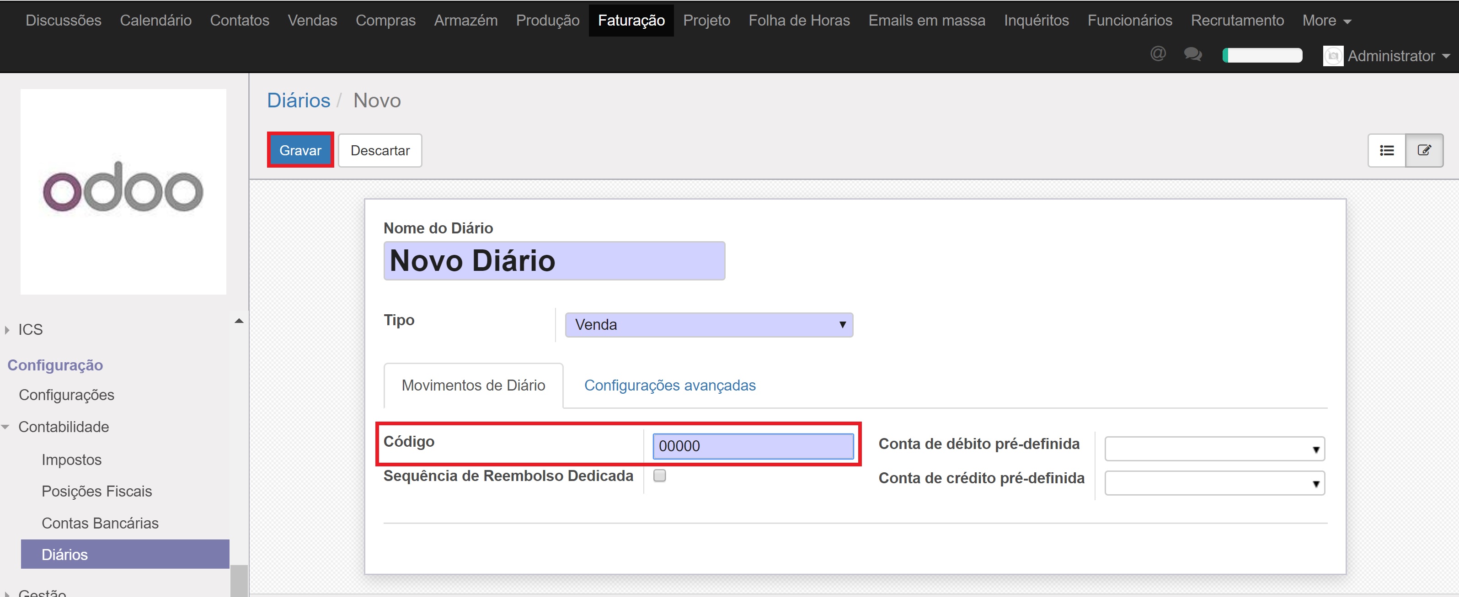Click the Gravar button
The height and width of the screenshot is (597, 1459).
[300, 151]
